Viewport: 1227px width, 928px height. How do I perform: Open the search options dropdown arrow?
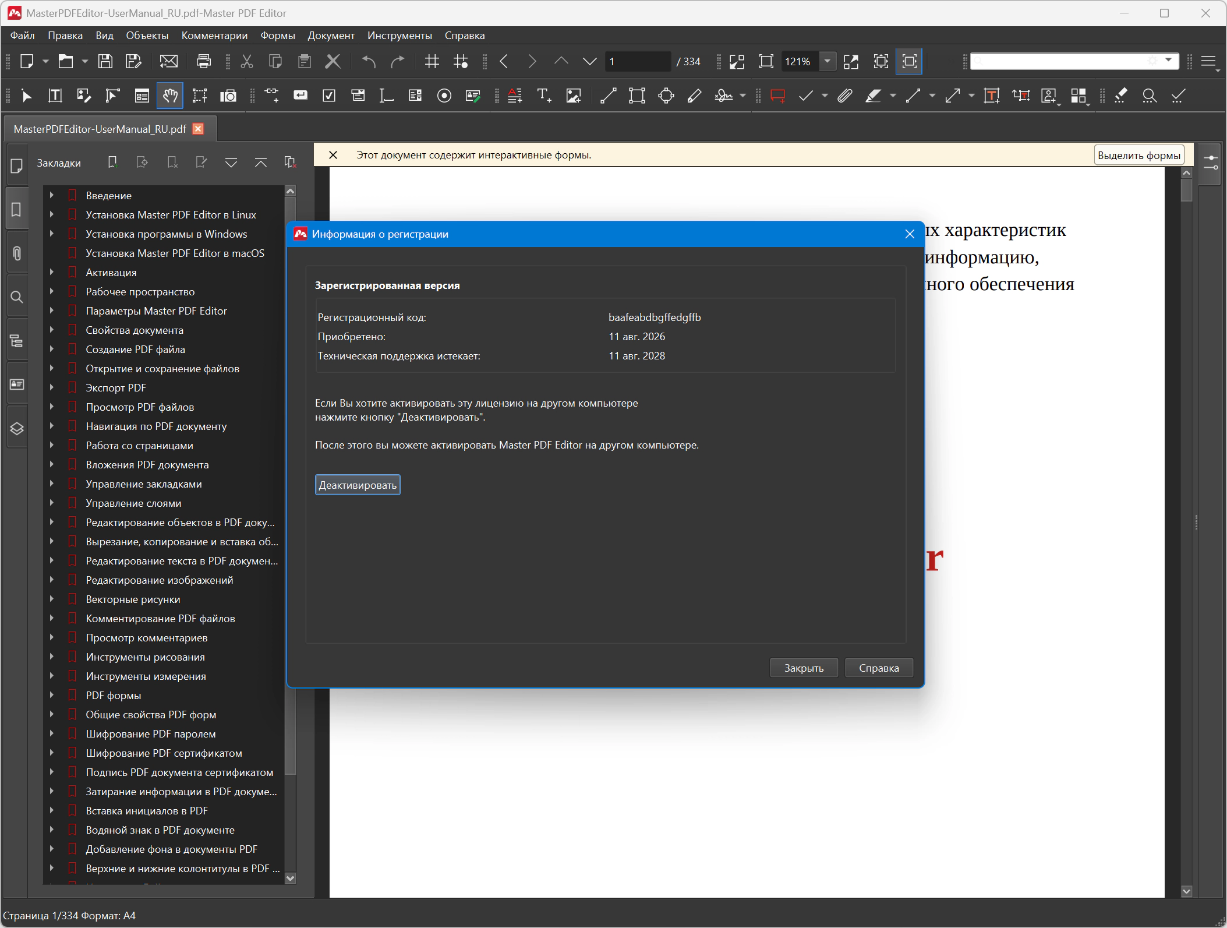1168,61
